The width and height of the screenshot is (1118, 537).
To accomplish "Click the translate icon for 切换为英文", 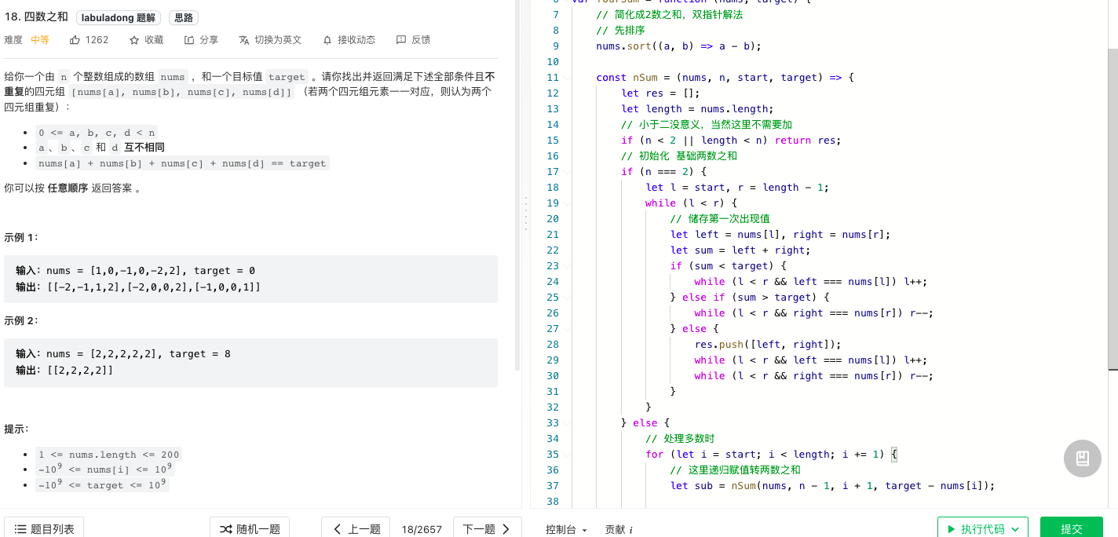I will coord(244,40).
